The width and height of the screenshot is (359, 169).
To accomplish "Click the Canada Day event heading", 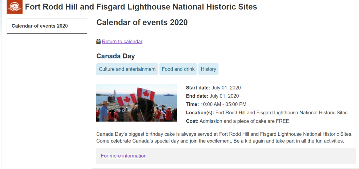I will tap(115, 56).
